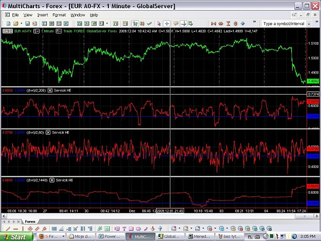Screen dimensions: 321x241
Task: Click the last-tab navigation arrow beside Forex
Action: [x=19, y=221]
